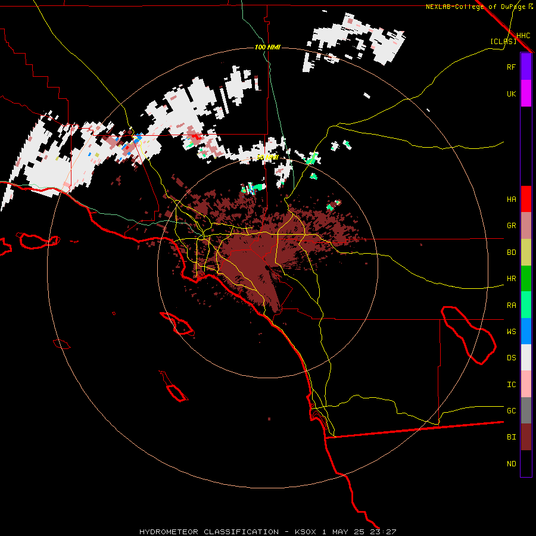The height and width of the screenshot is (536, 536).
Task: Click the UK legend label
Action: click(x=511, y=94)
